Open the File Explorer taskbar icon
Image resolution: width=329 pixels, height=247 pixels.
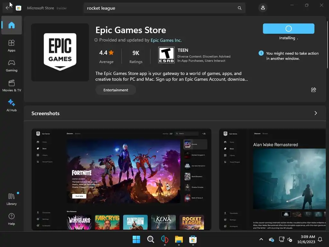pos(179,239)
